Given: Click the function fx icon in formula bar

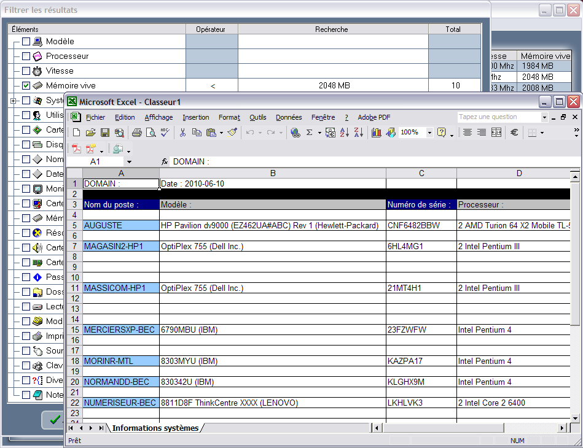Looking at the screenshot, I should tap(165, 161).
